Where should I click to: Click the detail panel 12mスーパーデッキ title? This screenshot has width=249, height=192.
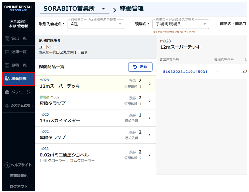click(180, 47)
